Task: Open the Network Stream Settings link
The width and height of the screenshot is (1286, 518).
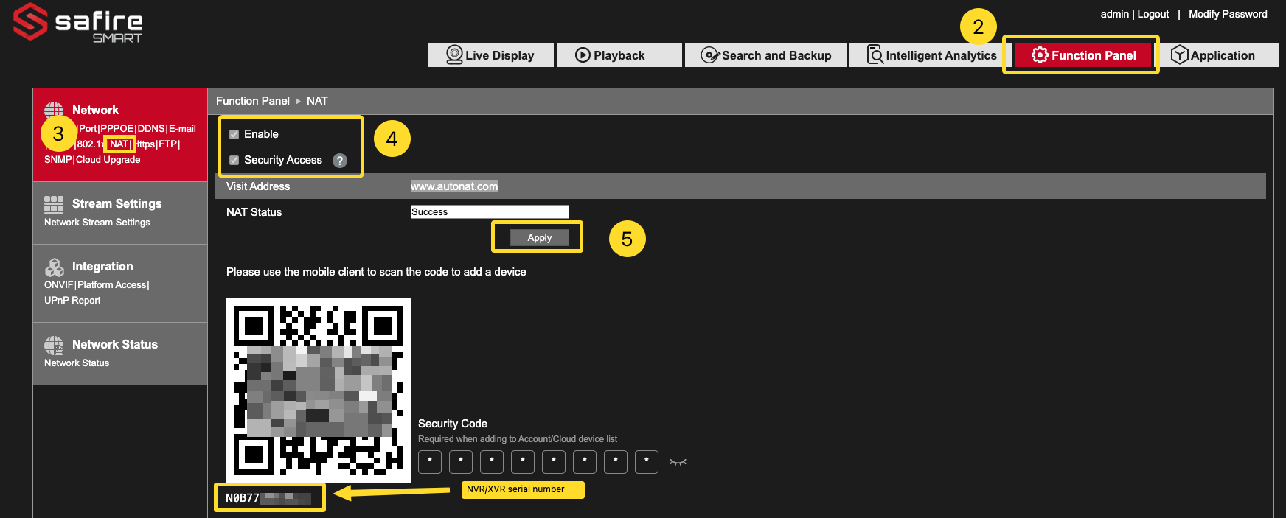Action: [97, 223]
